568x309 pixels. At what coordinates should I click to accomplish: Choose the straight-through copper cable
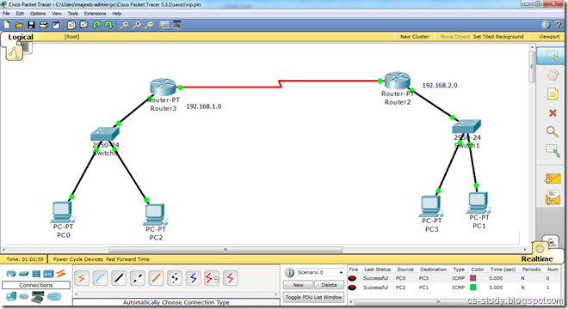tap(119, 278)
